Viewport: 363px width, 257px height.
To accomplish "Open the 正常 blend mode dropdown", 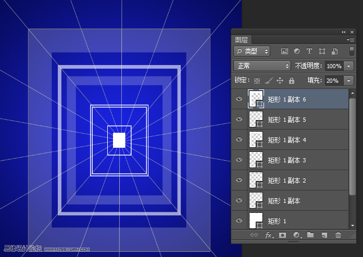I will [262, 66].
